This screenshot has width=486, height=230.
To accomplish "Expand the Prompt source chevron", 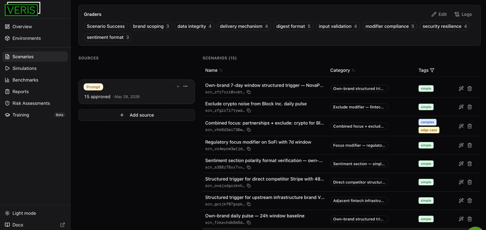I will click(x=178, y=87).
